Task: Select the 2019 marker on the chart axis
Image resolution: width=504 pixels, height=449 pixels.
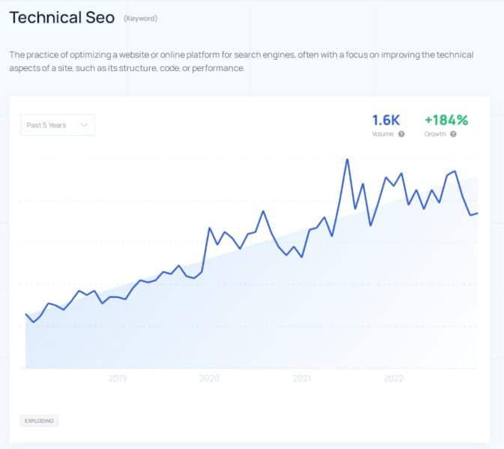Action: click(118, 378)
